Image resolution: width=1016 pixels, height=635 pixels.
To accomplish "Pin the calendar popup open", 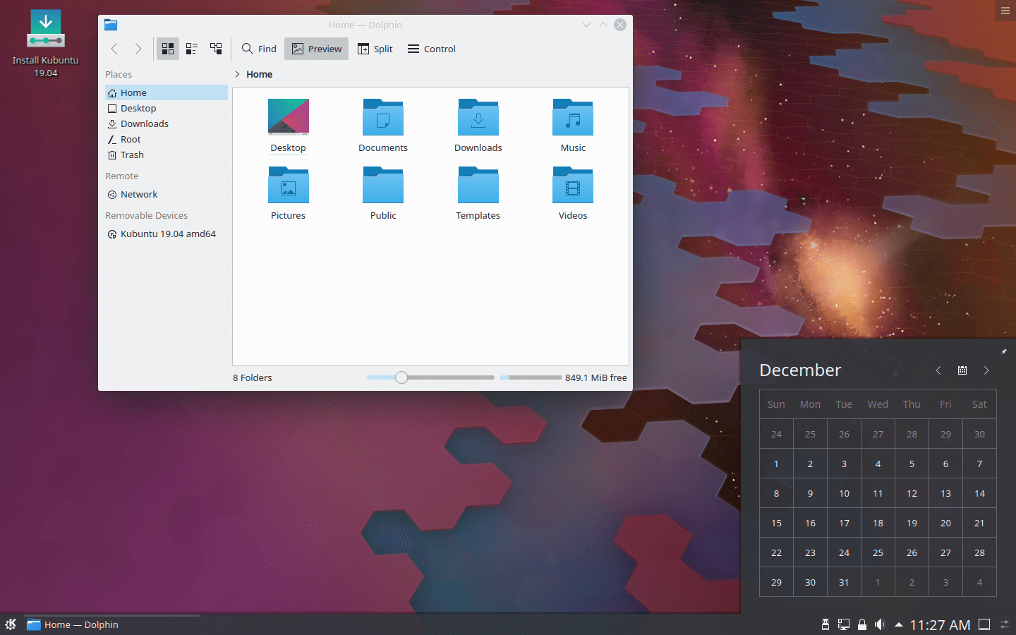I will pyautogui.click(x=1004, y=351).
